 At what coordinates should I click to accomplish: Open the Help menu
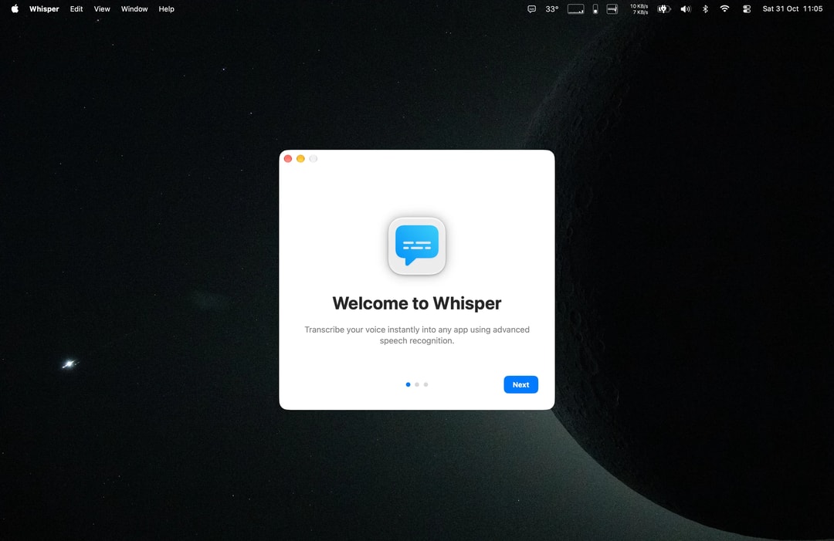point(167,9)
